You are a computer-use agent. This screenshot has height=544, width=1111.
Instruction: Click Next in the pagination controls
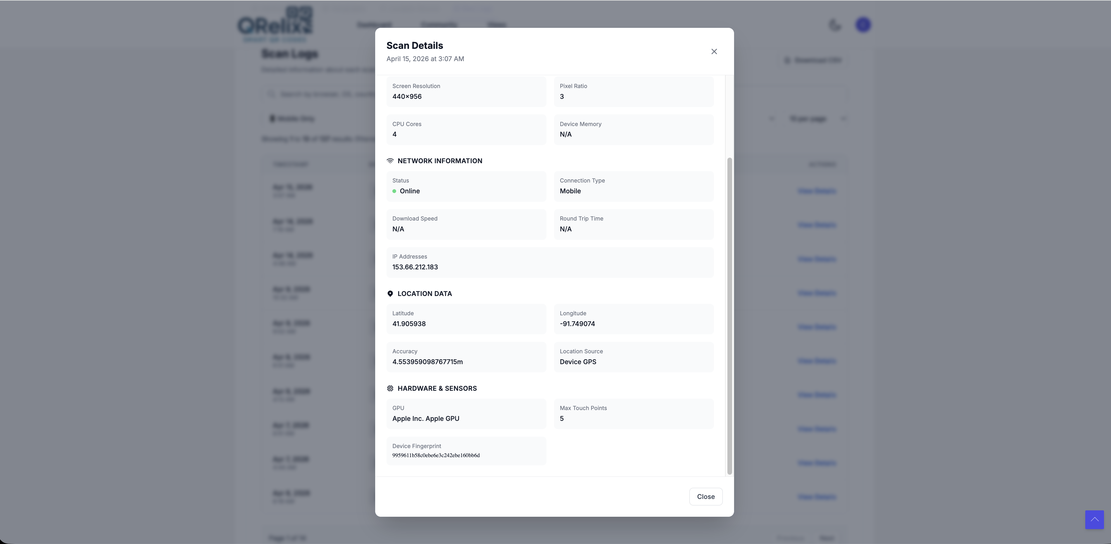[827, 538]
